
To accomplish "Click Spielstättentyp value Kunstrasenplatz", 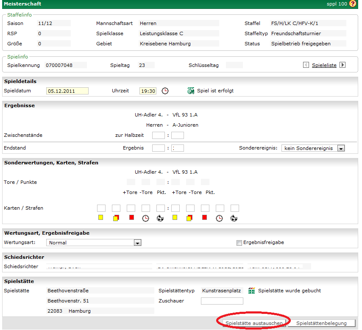I will [221, 291].
